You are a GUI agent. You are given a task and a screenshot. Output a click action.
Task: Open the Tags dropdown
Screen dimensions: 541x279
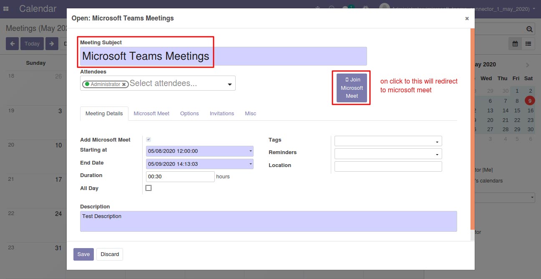[x=437, y=142]
